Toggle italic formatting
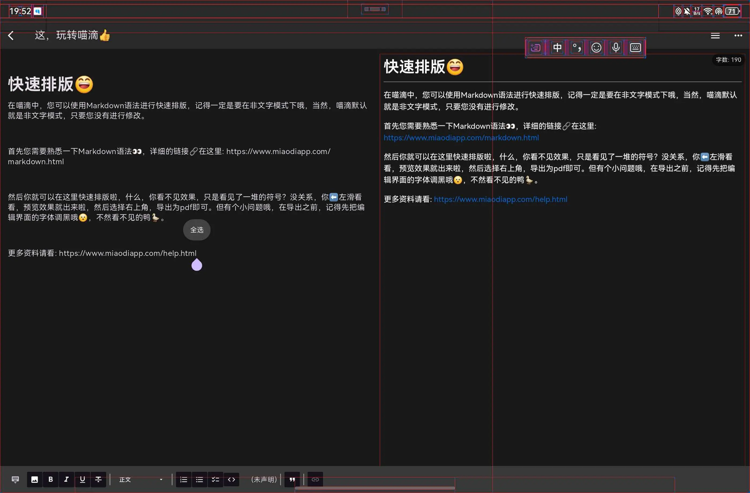This screenshot has height=493, width=750. coord(66,479)
